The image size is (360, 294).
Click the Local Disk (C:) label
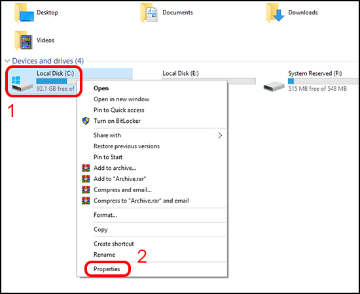[x=55, y=73]
